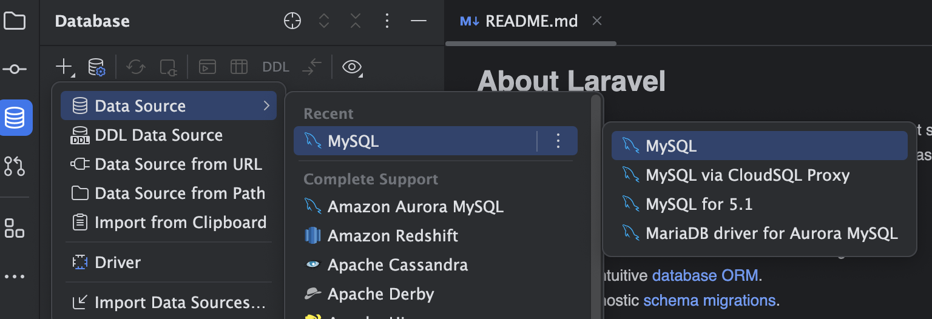Collapse all items in Database panel
This screenshot has width=932, height=319.
pos(356,21)
